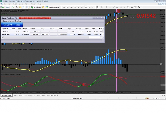Select the filled rectangle tool
Screen dimensions: 166x113
coord(132,7)
